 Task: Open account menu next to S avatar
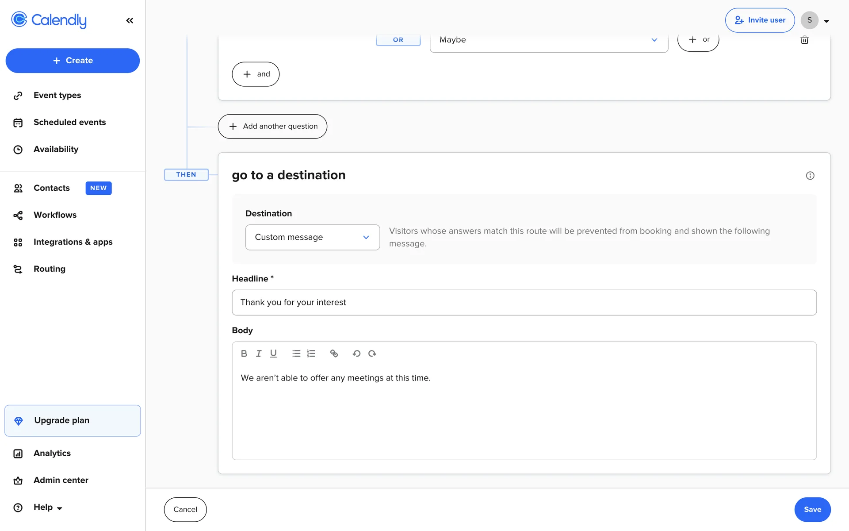[x=826, y=21]
